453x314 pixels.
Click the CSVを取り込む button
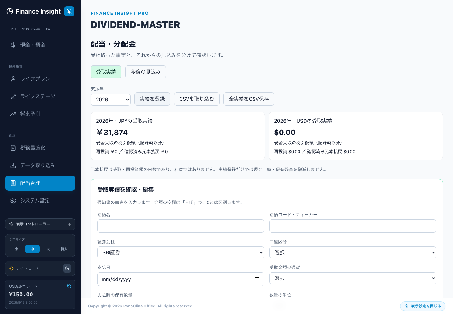pyautogui.click(x=197, y=99)
